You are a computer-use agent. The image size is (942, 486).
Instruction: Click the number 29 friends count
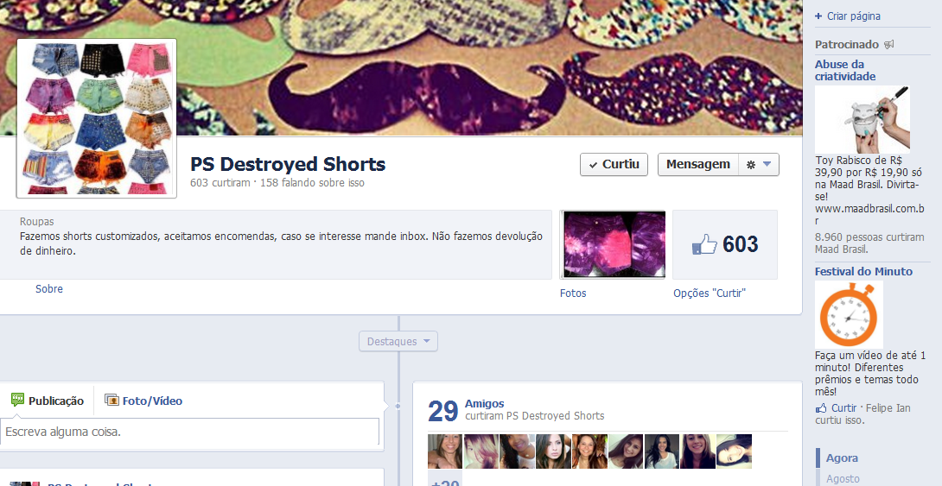(x=443, y=411)
